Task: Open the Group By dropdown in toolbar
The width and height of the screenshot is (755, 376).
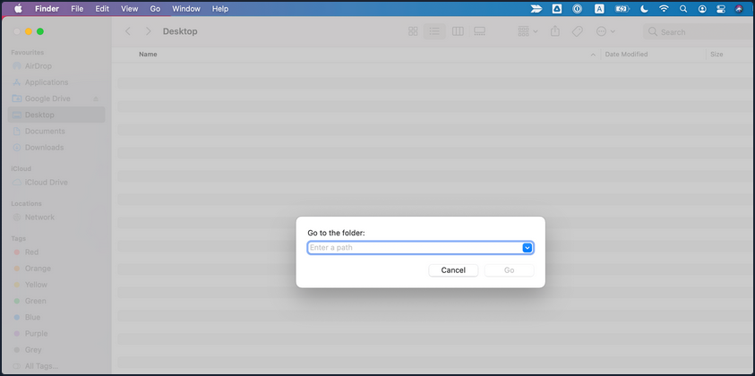Action: click(528, 31)
